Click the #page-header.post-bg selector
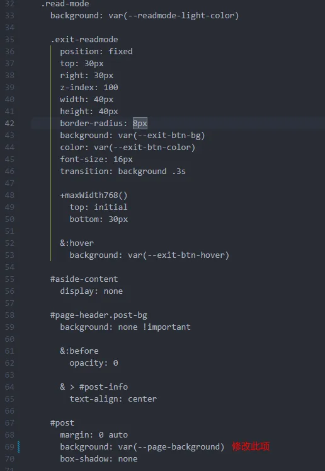 (x=99, y=315)
